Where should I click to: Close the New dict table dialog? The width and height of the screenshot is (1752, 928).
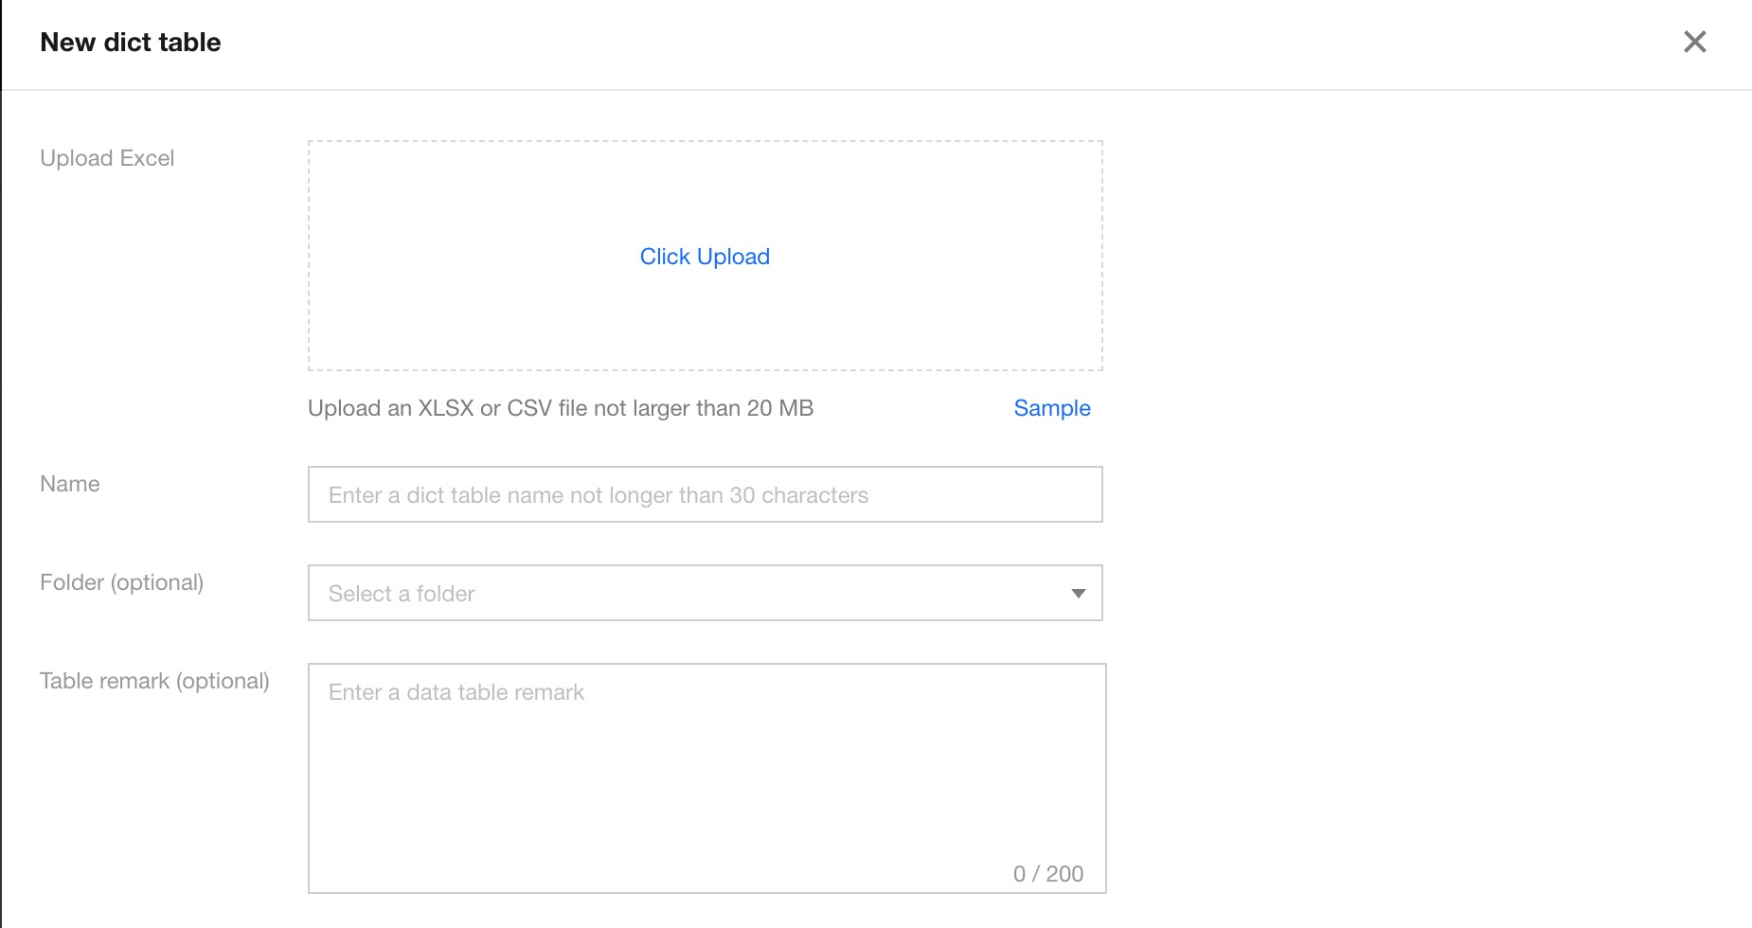click(1694, 42)
